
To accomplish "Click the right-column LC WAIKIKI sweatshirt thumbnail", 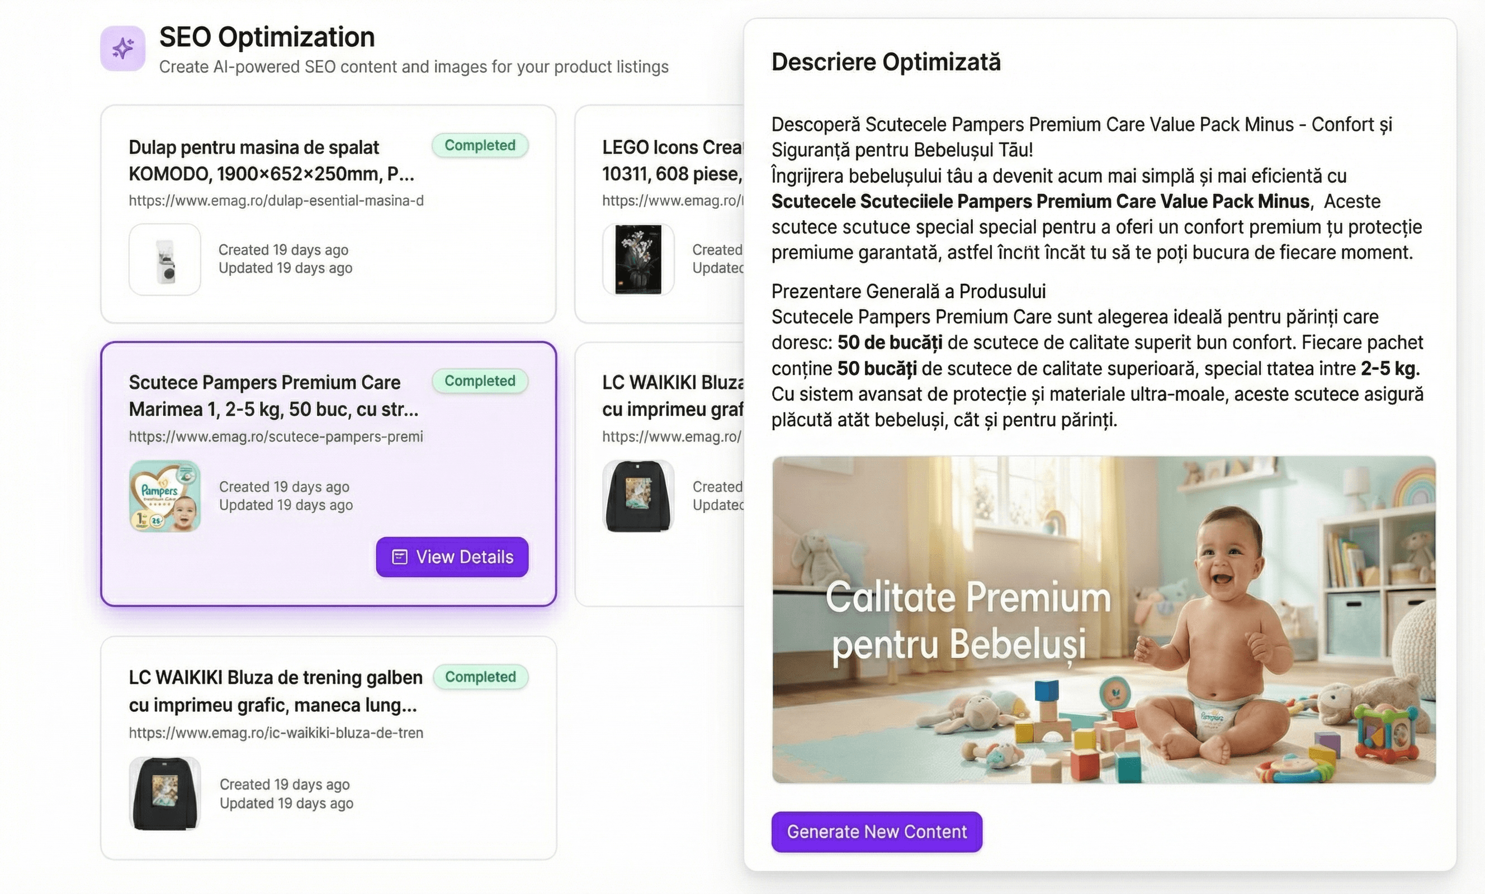I will [637, 496].
